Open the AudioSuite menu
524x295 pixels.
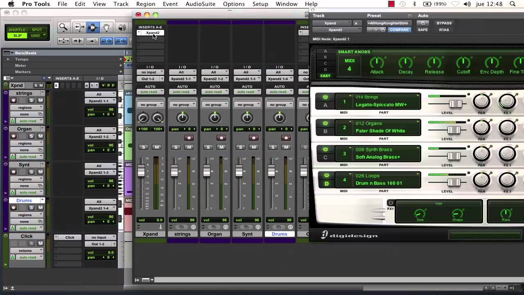(200, 4)
